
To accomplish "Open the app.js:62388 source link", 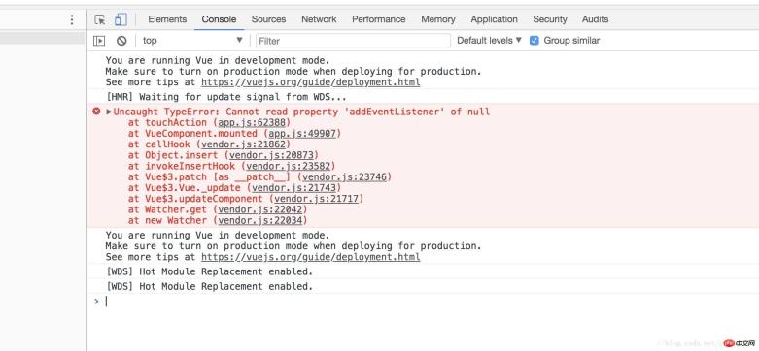I will 252,122.
